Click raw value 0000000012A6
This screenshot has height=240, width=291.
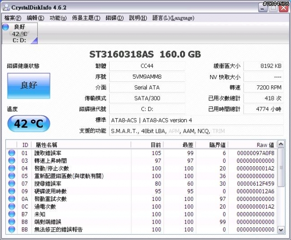point(256,191)
